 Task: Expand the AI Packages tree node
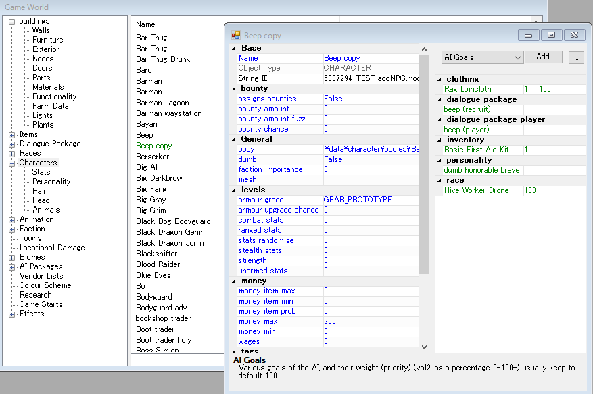[x=11, y=266]
